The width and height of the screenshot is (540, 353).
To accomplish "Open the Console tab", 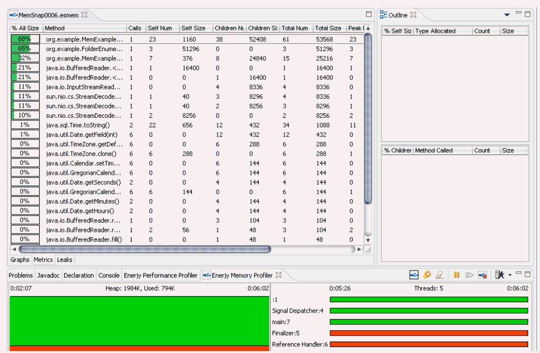I will click(109, 275).
